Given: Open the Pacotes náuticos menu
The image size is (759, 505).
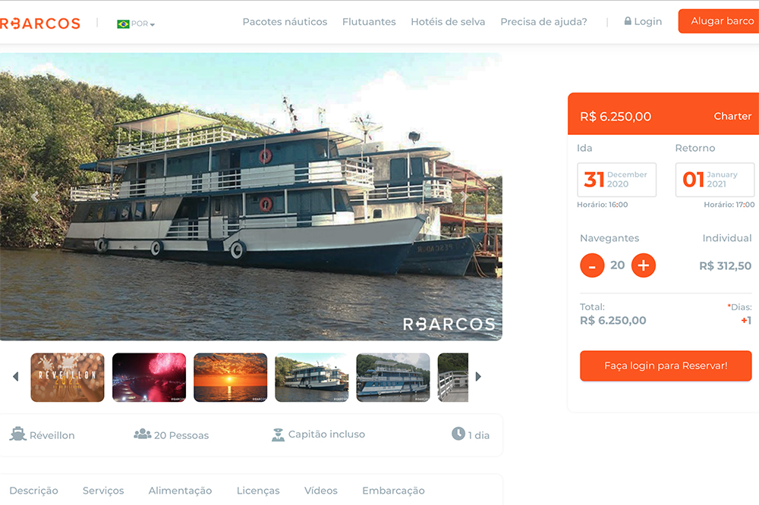Looking at the screenshot, I should (x=285, y=22).
